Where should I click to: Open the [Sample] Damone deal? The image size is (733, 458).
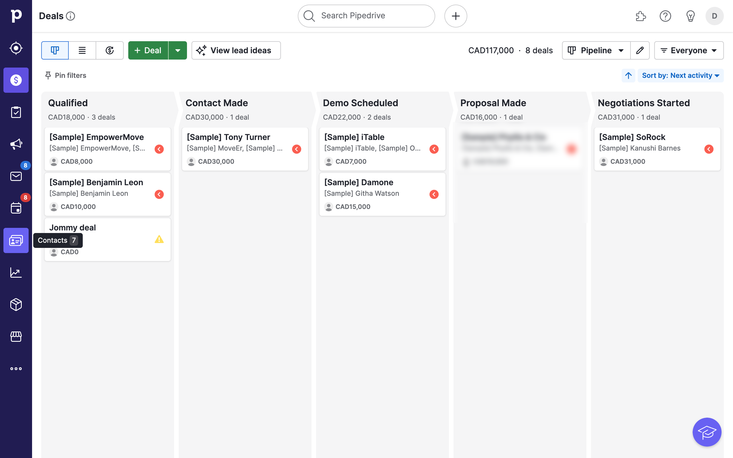click(382, 194)
